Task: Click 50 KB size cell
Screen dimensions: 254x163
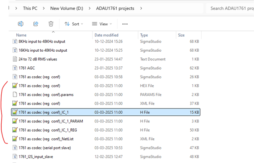Action: [194, 130]
